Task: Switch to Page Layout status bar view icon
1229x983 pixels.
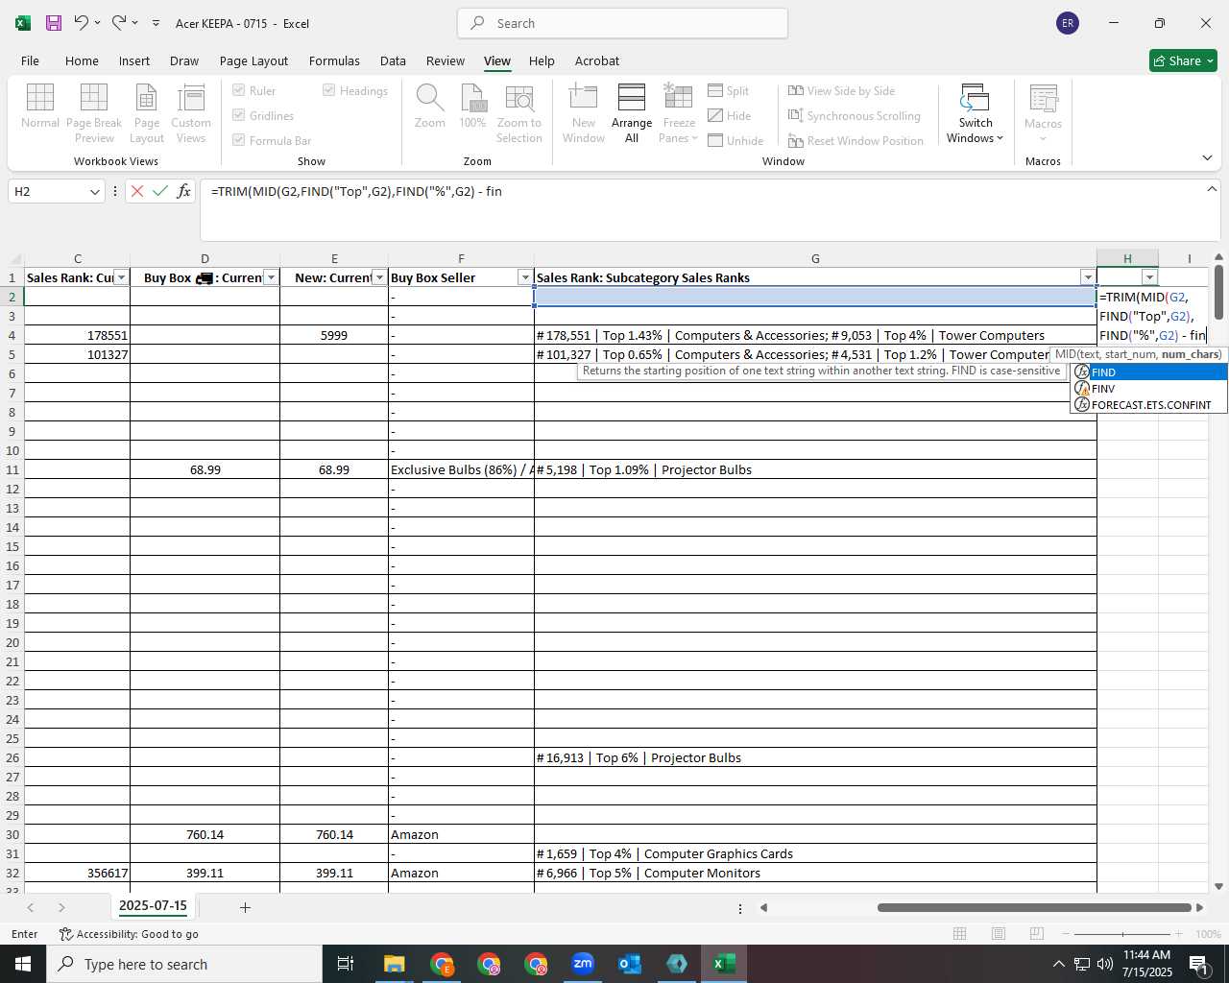Action: [x=998, y=934]
